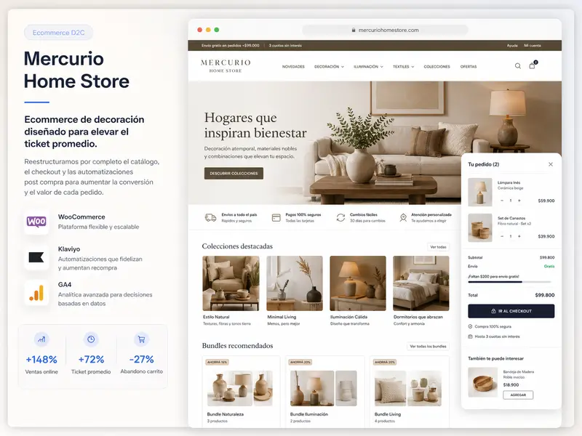The image size is (582, 436).
Task: Close the Tu pedido cart panel
Action: 551,164
